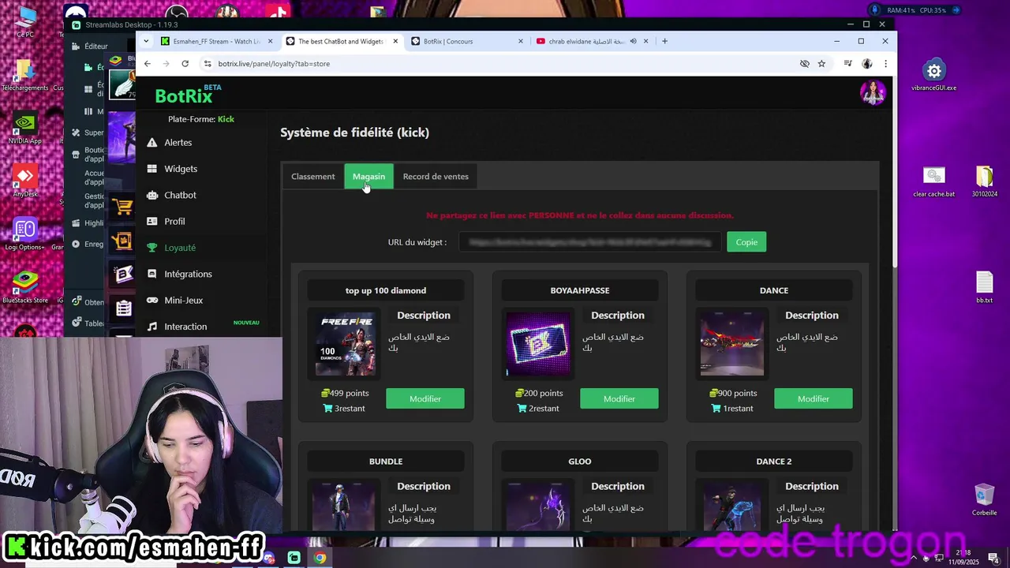
Task: Open the user avatar menu
Action: click(873, 92)
